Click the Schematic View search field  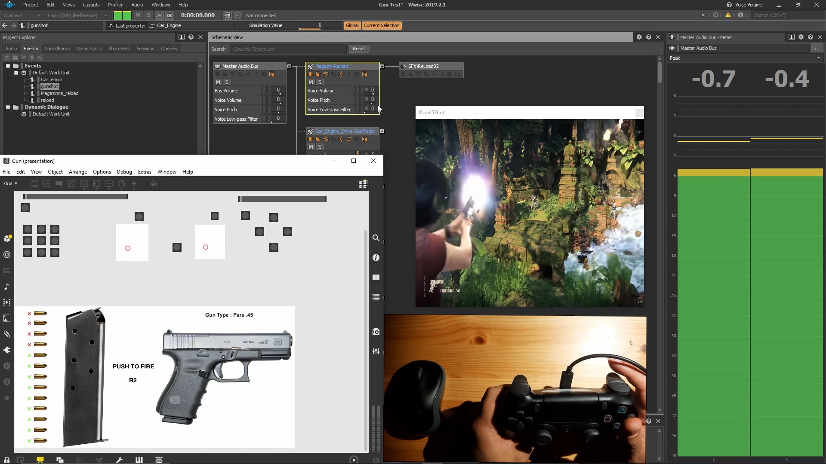point(288,49)
